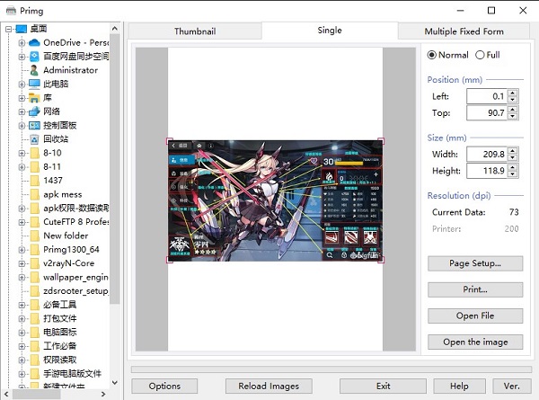539x400 pixels.
Task: Click the folder tree horizontal scrollbar thumb
Action: (x=37, y=394)
